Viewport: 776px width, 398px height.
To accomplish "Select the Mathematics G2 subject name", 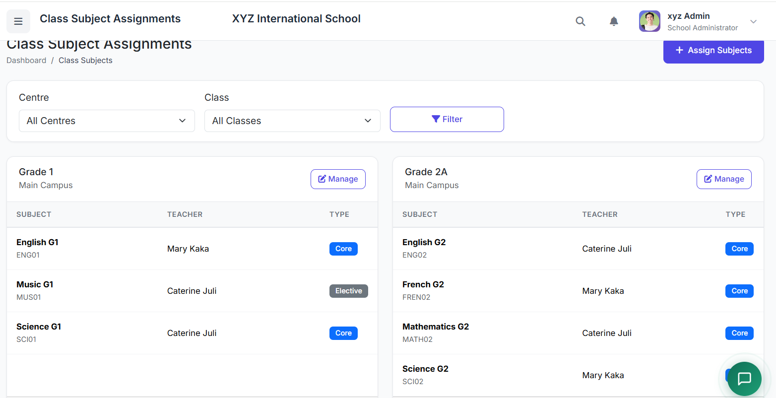I will (436, 327).
